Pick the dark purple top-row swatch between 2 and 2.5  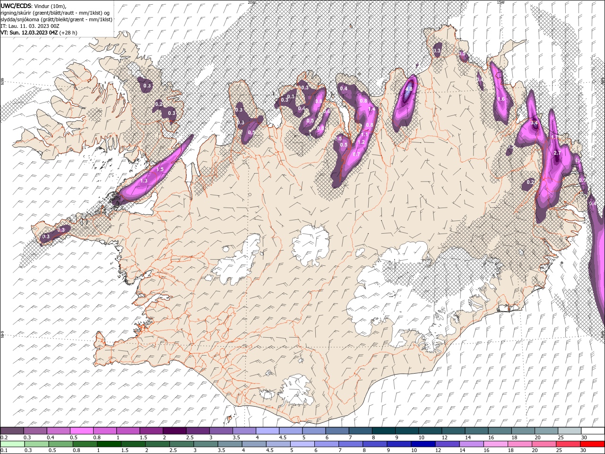click(174, 431)
